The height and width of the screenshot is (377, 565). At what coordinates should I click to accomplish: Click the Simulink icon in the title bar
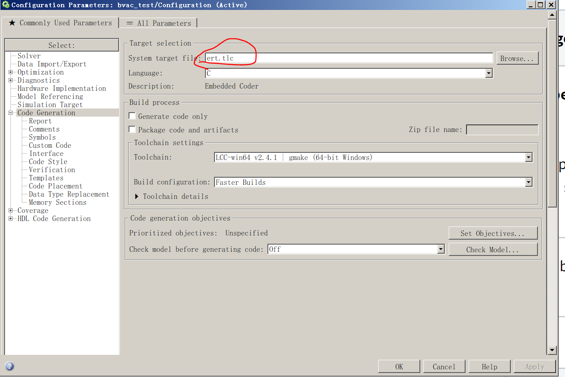coord(5,5)
